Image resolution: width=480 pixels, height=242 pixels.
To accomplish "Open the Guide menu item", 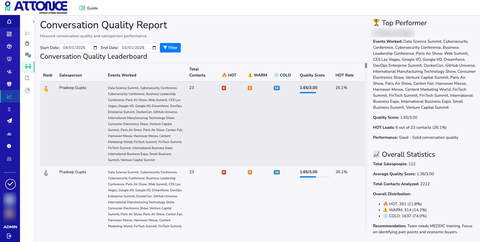I will coord(89,8).
